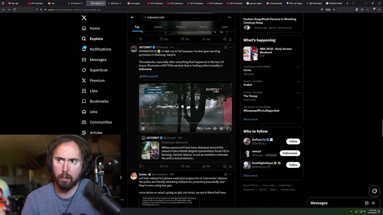
Task: Click the video progress bar
Action: pos(185,123)
